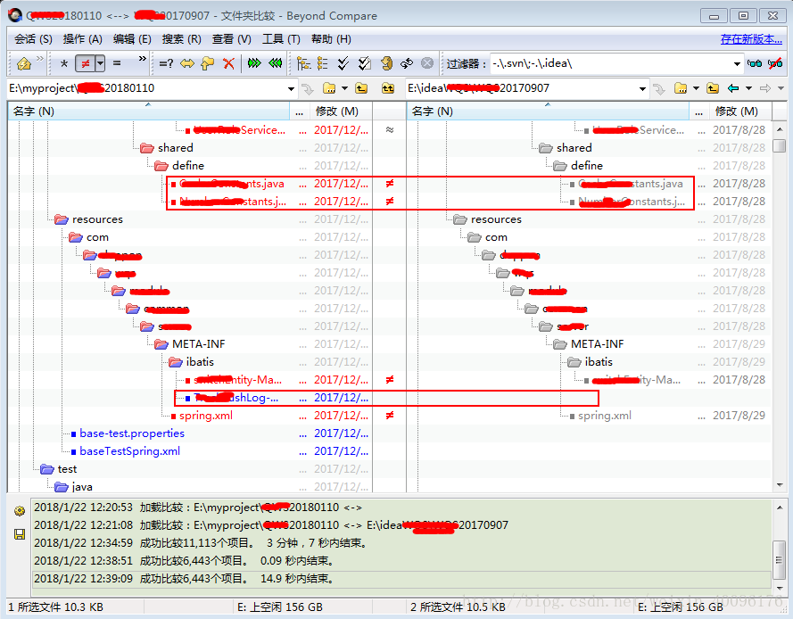793x619 pixels.
Task: Open the 操作 (A) menu
Action: click(82, 39)
